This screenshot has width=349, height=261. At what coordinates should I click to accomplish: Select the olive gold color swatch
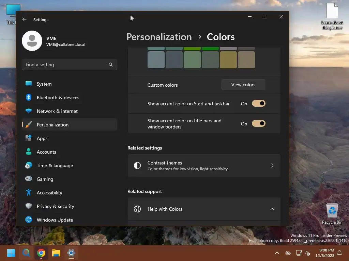[228, 60]
